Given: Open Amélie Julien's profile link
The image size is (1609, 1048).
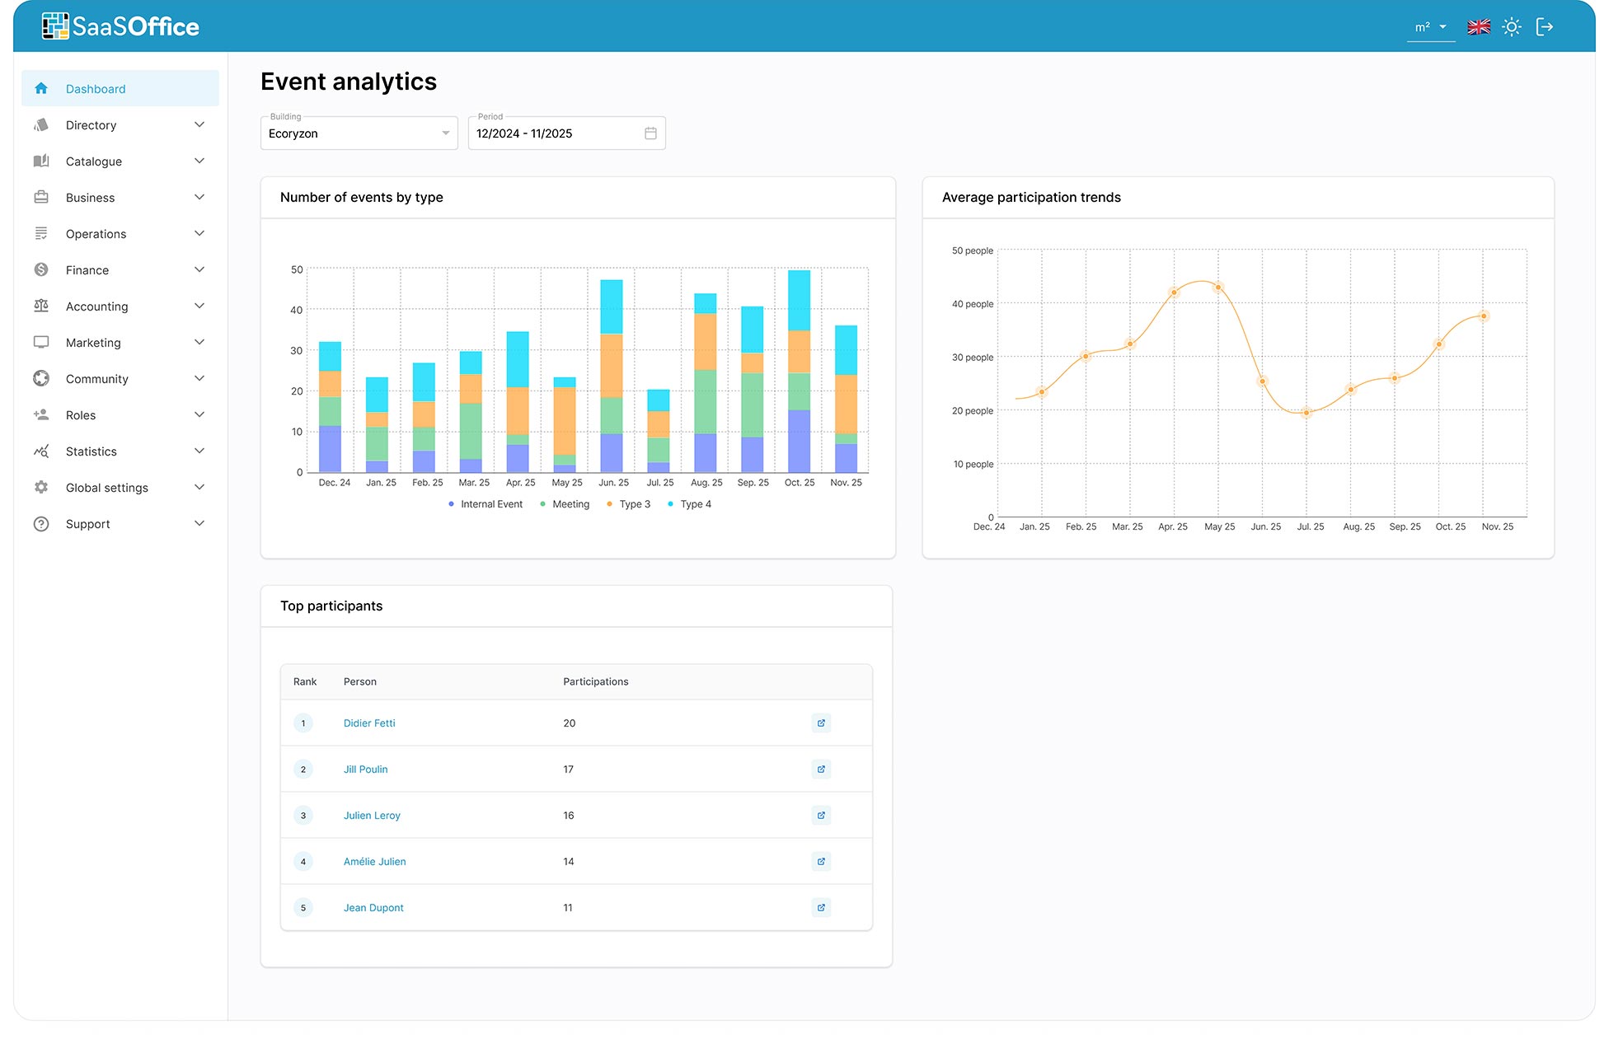Looking at the screenshot, I should pyautogui.click(x=374, y=861).
